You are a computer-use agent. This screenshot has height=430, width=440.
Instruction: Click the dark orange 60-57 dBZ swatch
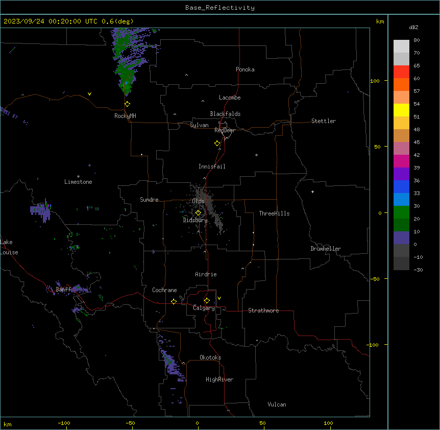[401, 84]
